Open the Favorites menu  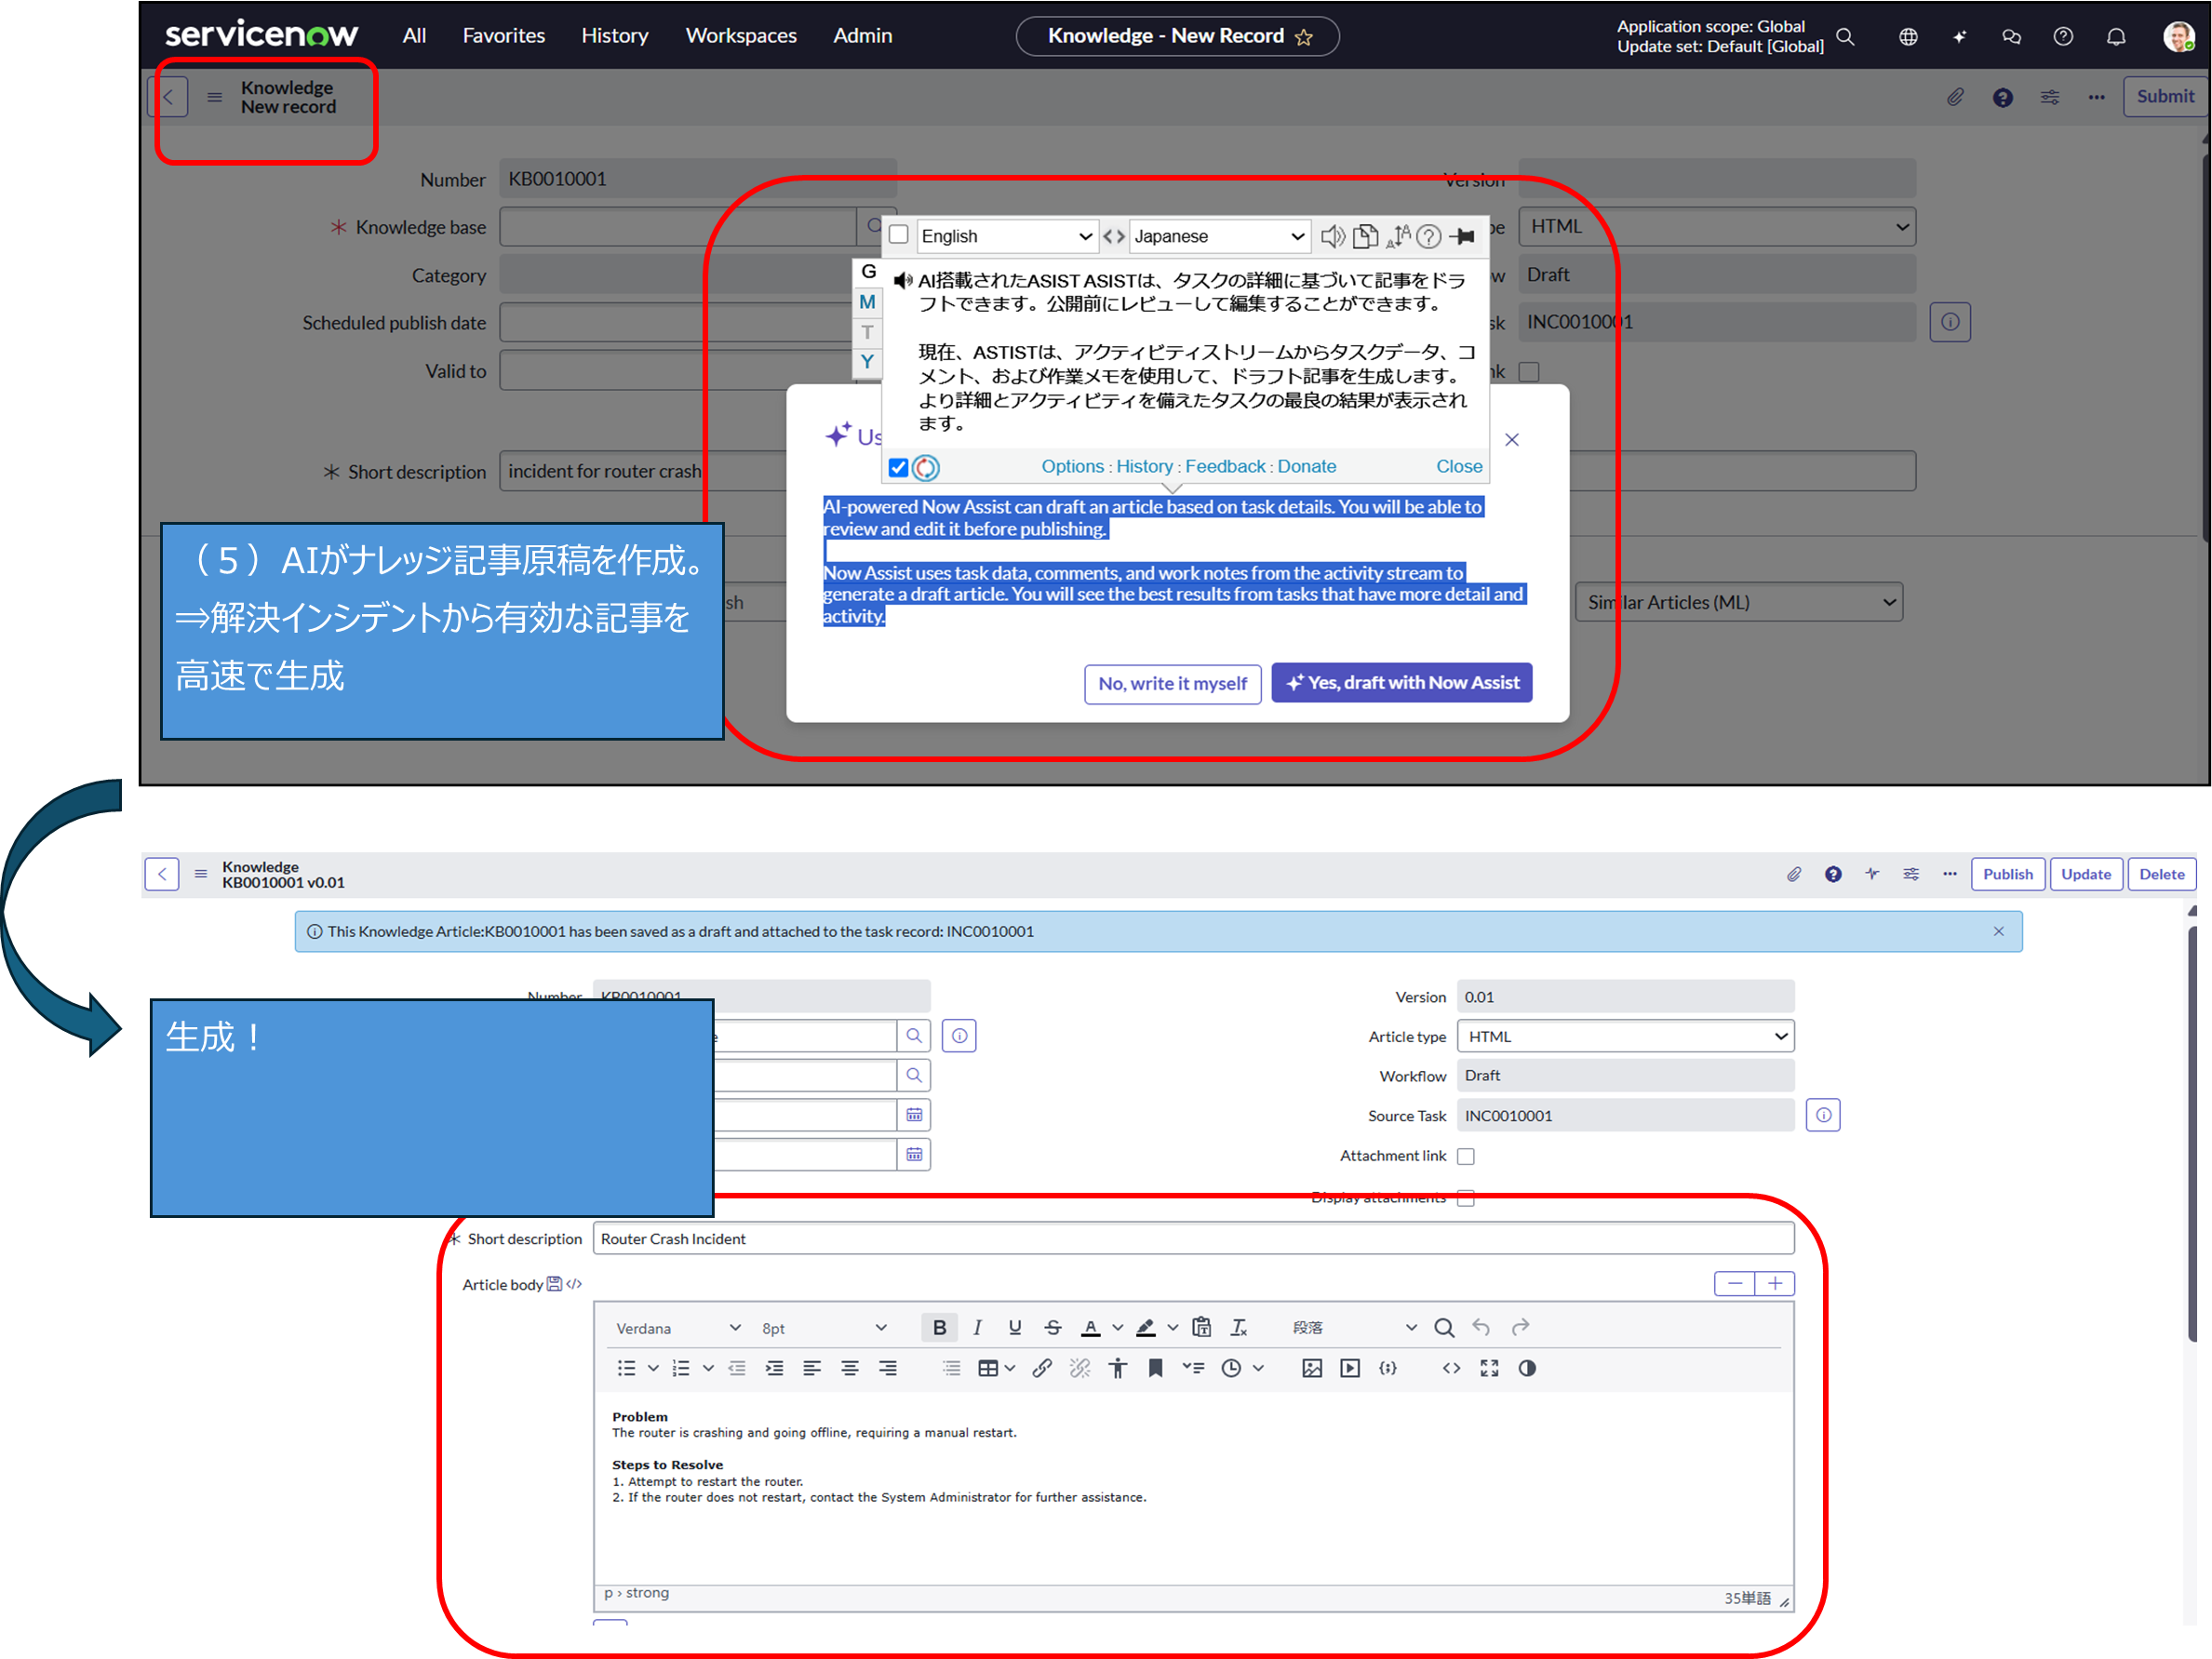pos(504,36)
